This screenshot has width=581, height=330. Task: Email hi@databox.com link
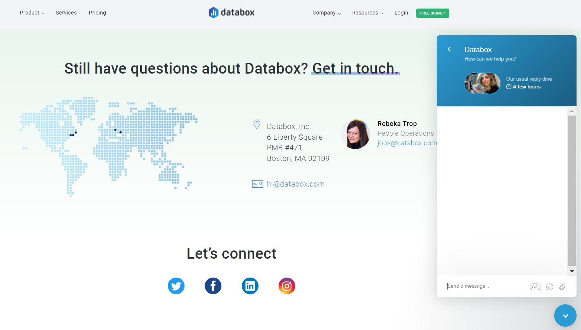pos(296,184)
